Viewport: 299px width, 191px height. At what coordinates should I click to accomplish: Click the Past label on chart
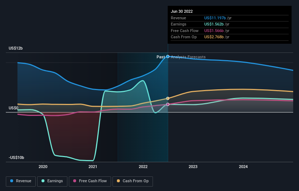click(x=161, y=57)
